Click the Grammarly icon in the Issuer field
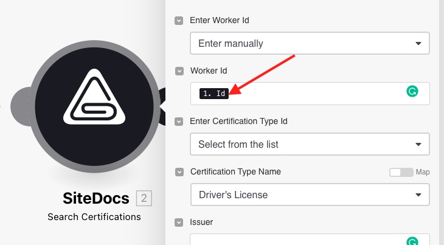 (x=412, y=241)
